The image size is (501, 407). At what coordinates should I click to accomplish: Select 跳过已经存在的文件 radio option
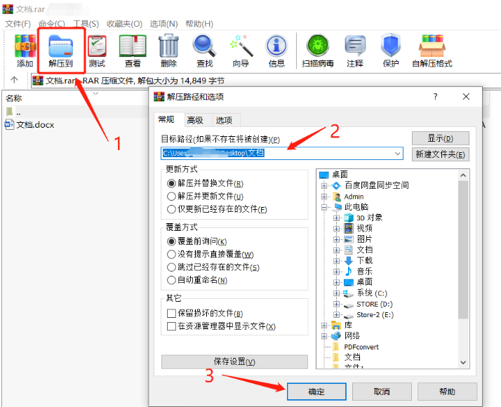coord(172,267)
